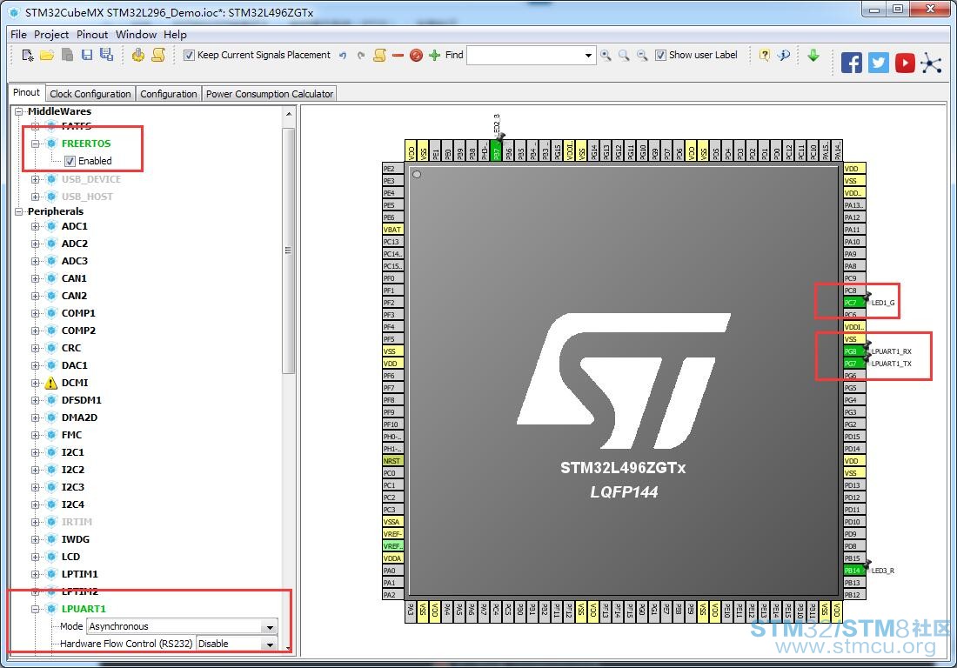This screenshot has width=957, height=668.
Task: Collapse the FREERTOS tree node
Action: tap(36, 144)
